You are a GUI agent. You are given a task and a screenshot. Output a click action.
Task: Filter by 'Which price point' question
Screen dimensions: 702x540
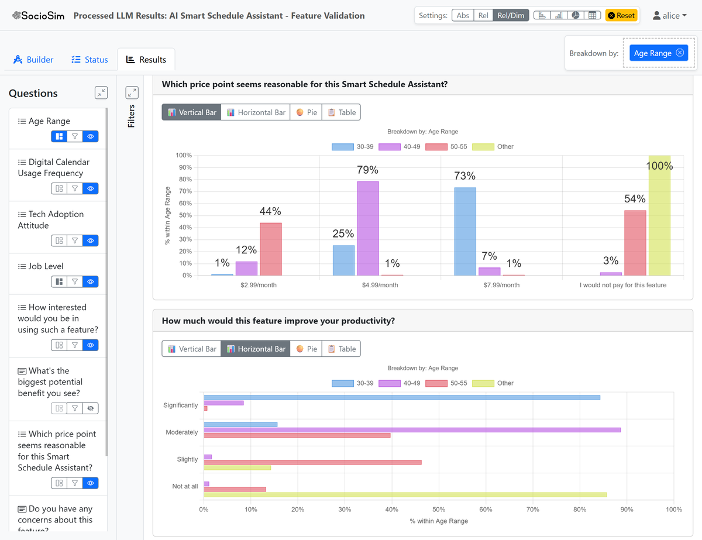point(75,483)
